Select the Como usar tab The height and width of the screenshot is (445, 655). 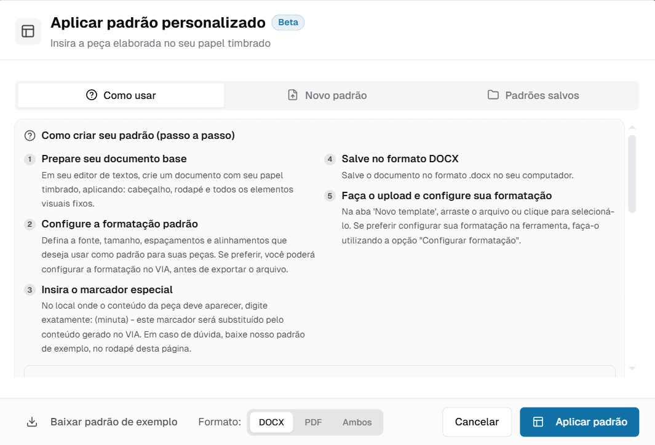tap(121, 95)
